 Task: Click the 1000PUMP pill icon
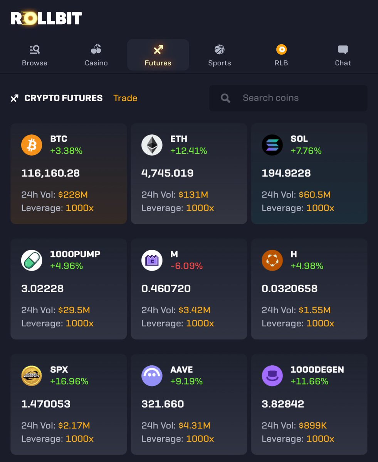coord(32,260)
